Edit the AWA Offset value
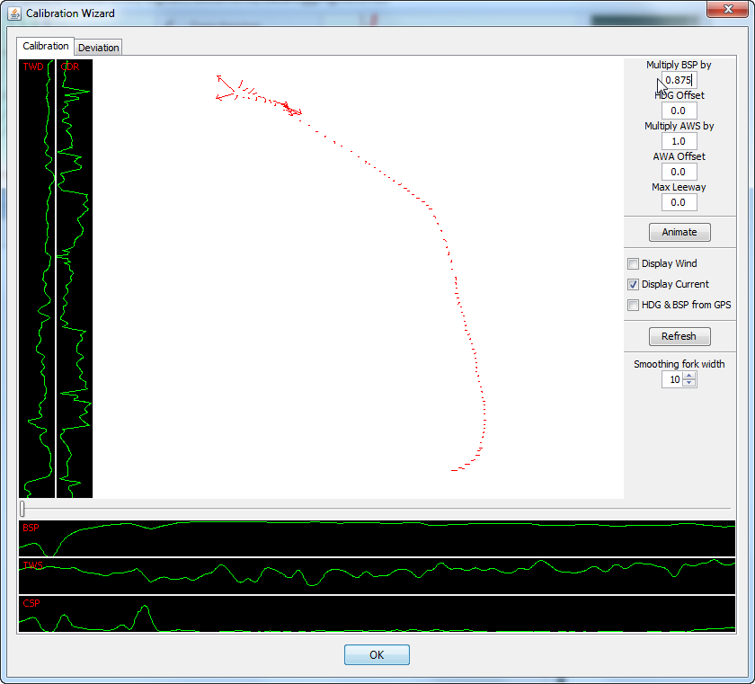The height and width of the screenshot is (684, 755). [679, 172]
